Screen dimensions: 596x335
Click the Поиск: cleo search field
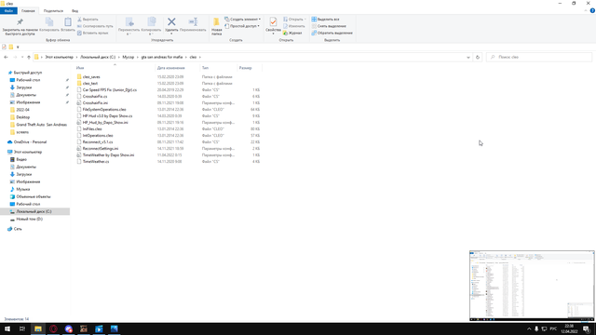[538, 57]
